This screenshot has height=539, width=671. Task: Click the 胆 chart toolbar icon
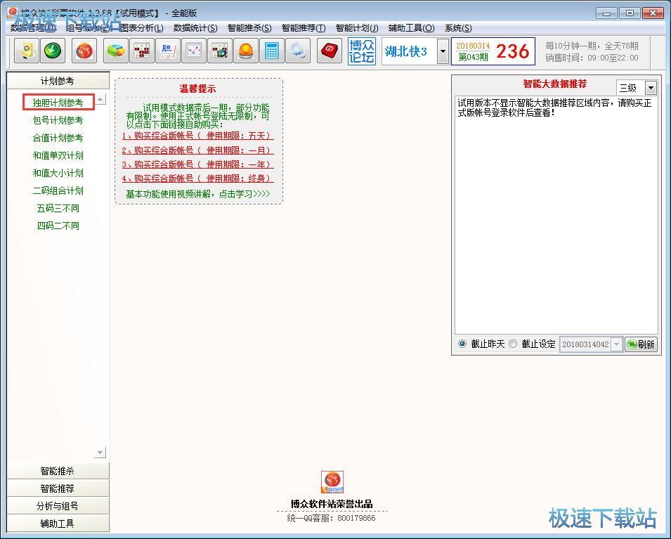[x=168, y=51]
